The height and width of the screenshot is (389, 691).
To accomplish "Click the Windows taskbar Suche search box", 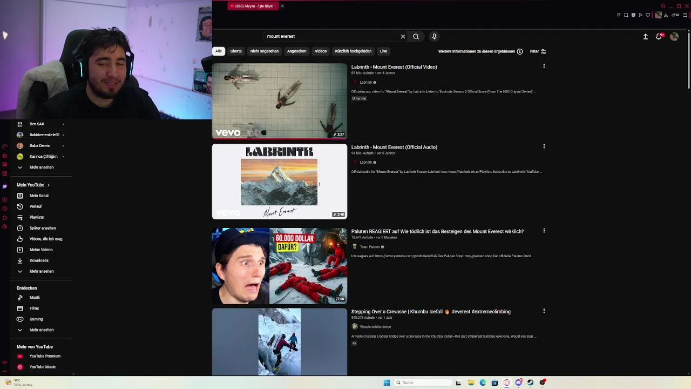I will [423, 383].
